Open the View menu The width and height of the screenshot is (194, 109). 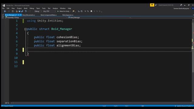[x=13, y=8]
